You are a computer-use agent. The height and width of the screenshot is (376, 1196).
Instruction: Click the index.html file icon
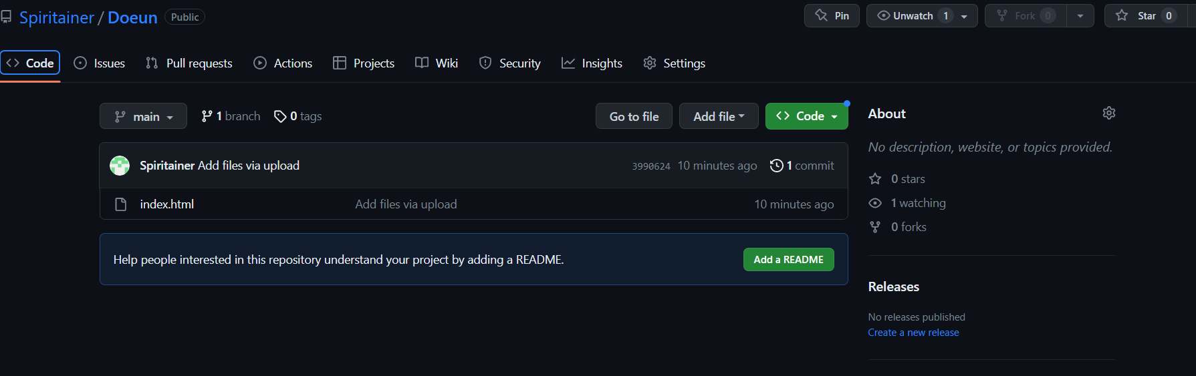point(121,204)
